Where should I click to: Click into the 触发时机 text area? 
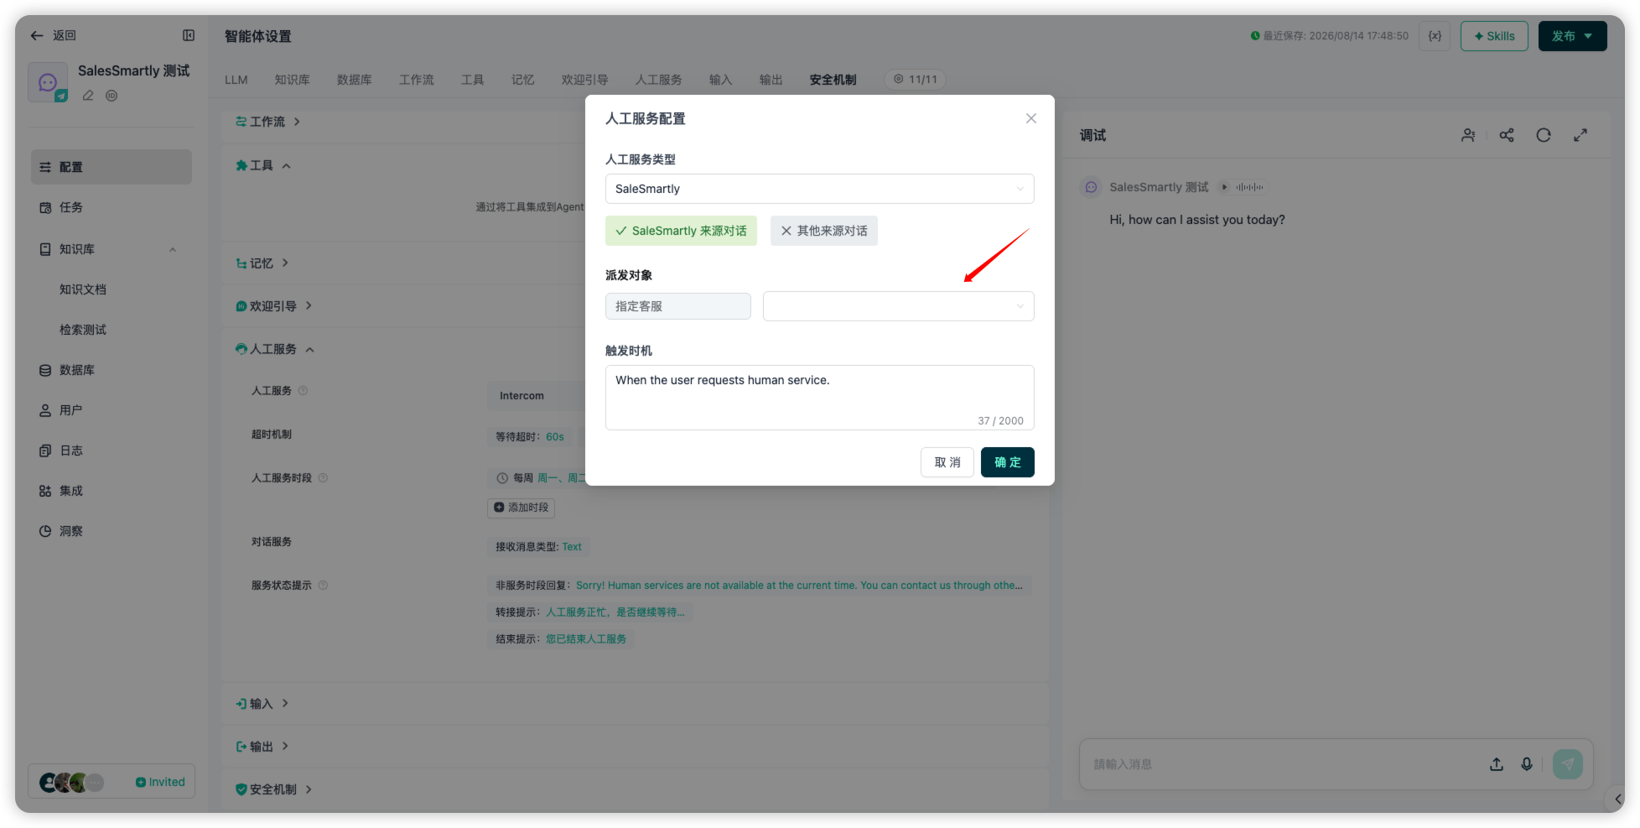820,398
